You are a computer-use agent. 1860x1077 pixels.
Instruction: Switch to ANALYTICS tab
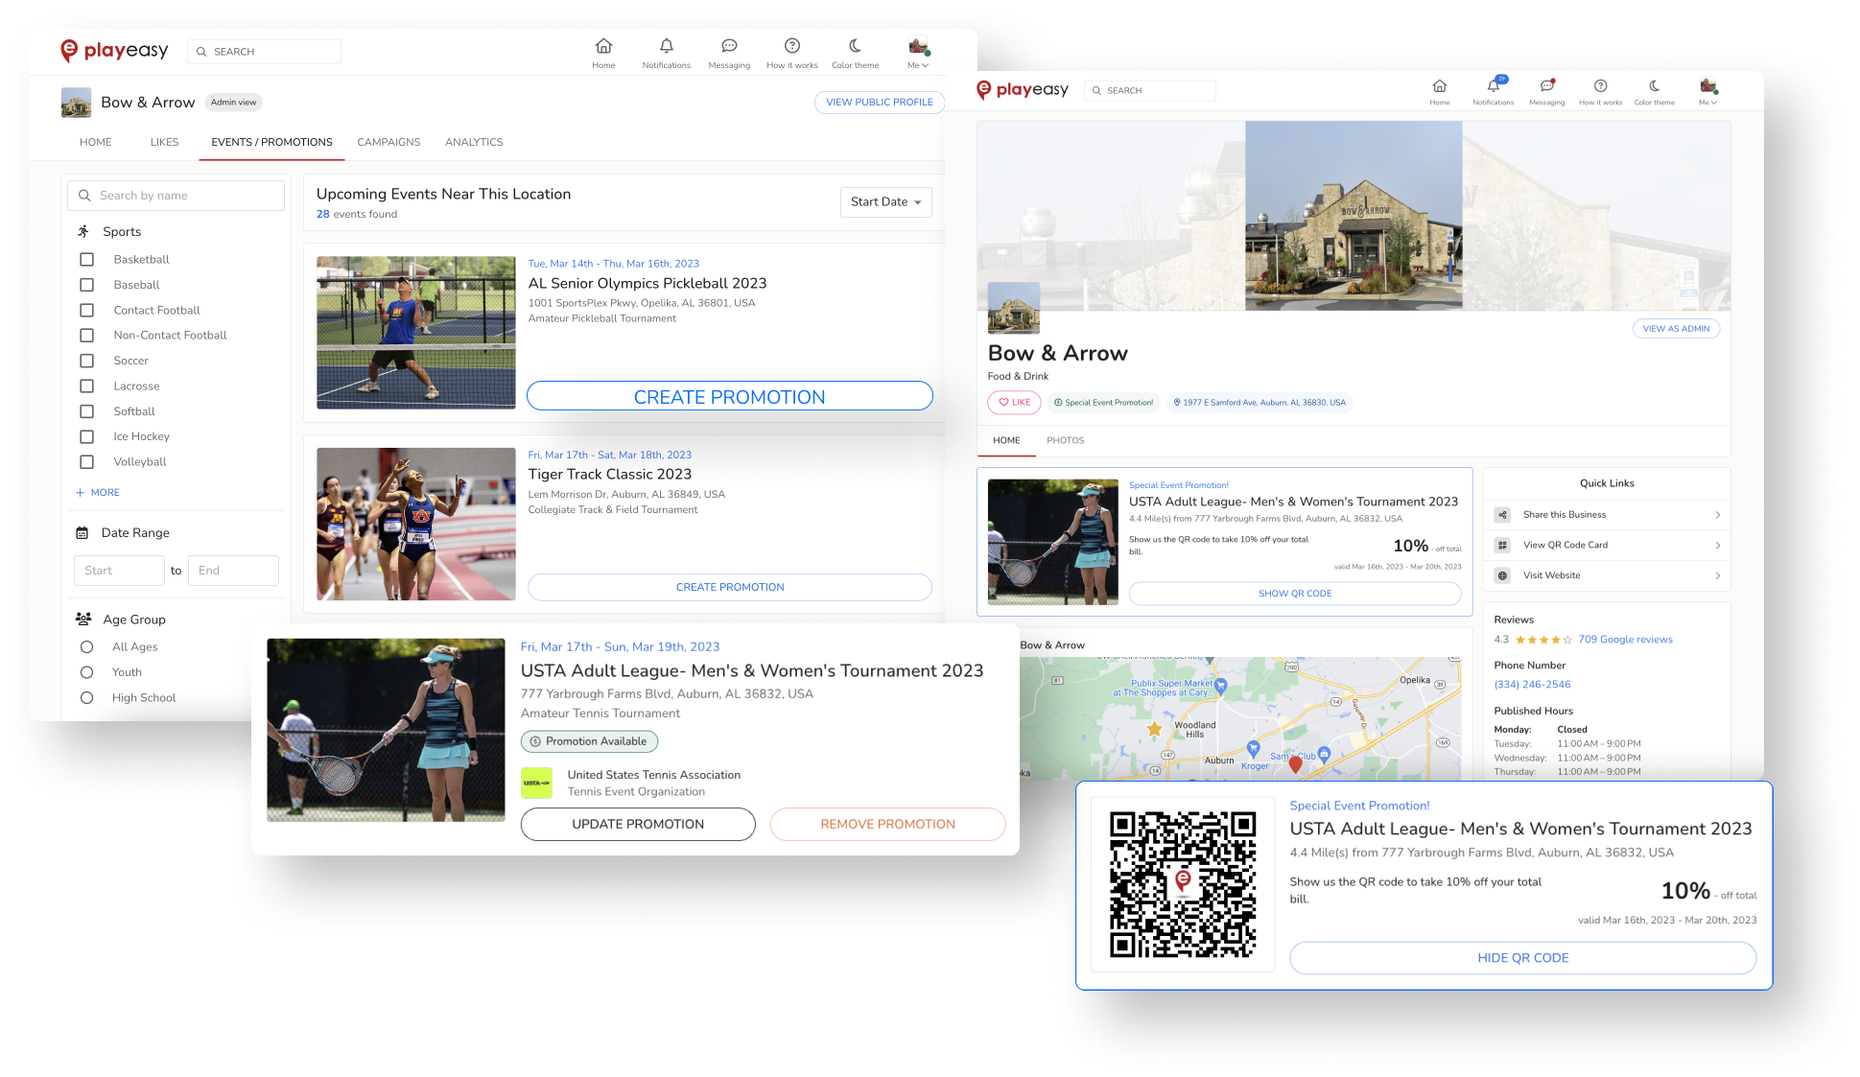pyautogui.click(x=474, y=142)
